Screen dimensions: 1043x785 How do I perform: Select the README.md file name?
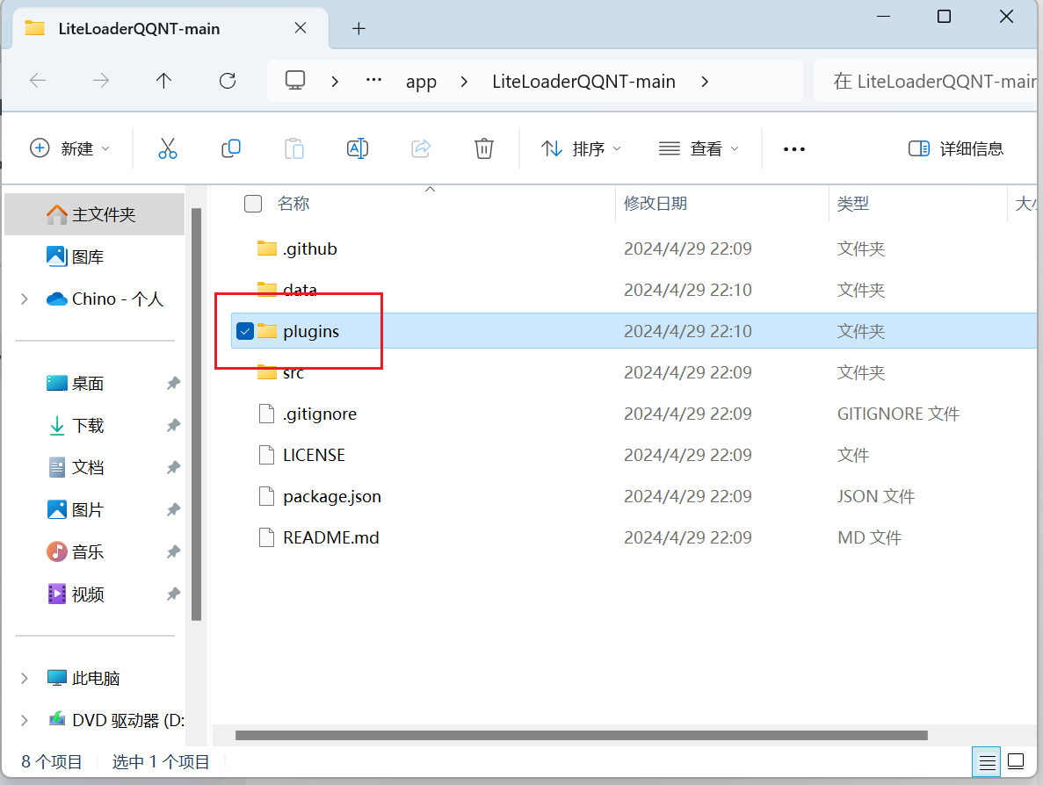click(x=330, y=537)
